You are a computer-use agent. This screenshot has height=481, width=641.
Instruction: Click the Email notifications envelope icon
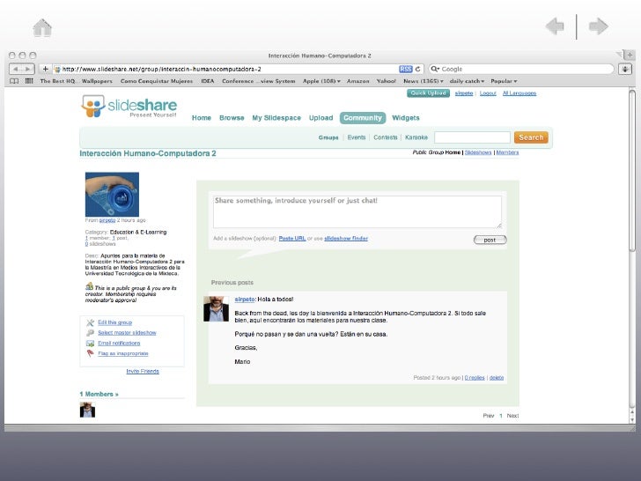tap(91, 344)
